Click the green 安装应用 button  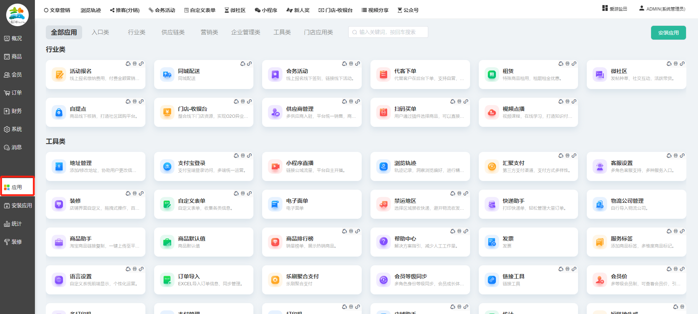tap(668, 33)
